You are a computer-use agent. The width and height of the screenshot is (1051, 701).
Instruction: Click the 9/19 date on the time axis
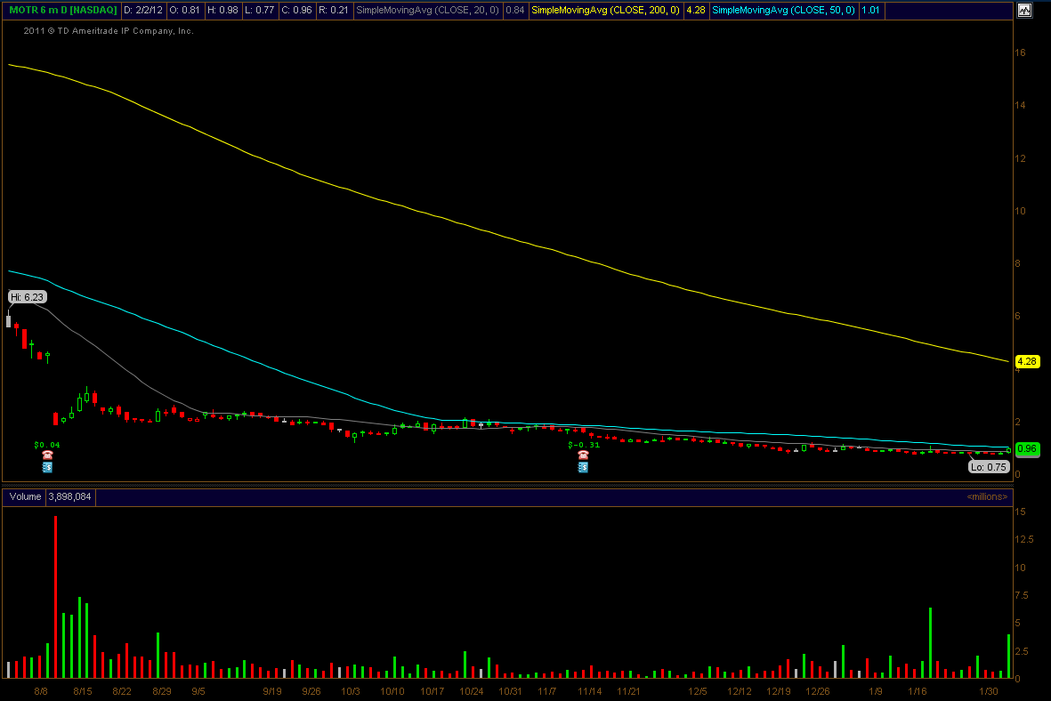[272, 691]
